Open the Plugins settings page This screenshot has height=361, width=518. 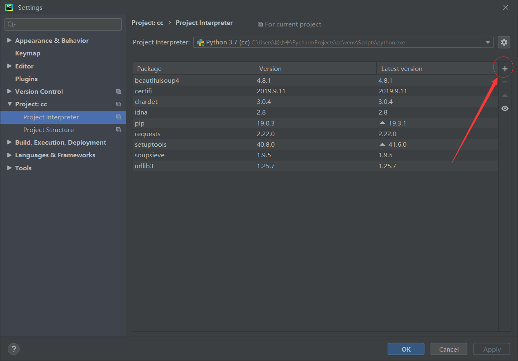26,79
